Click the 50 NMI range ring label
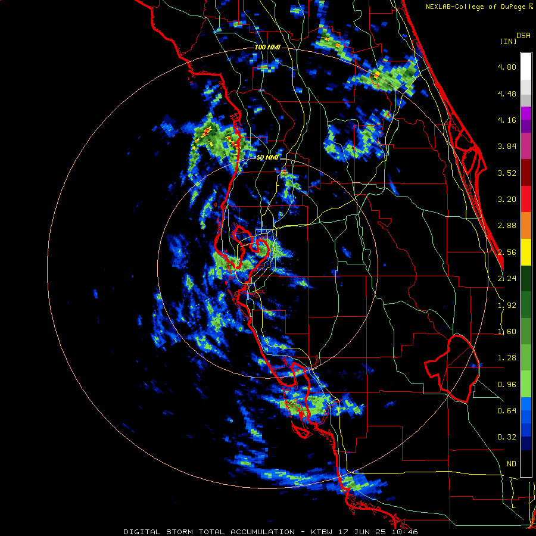The height and width of the screenshot is (536, 536). [267, 158]
